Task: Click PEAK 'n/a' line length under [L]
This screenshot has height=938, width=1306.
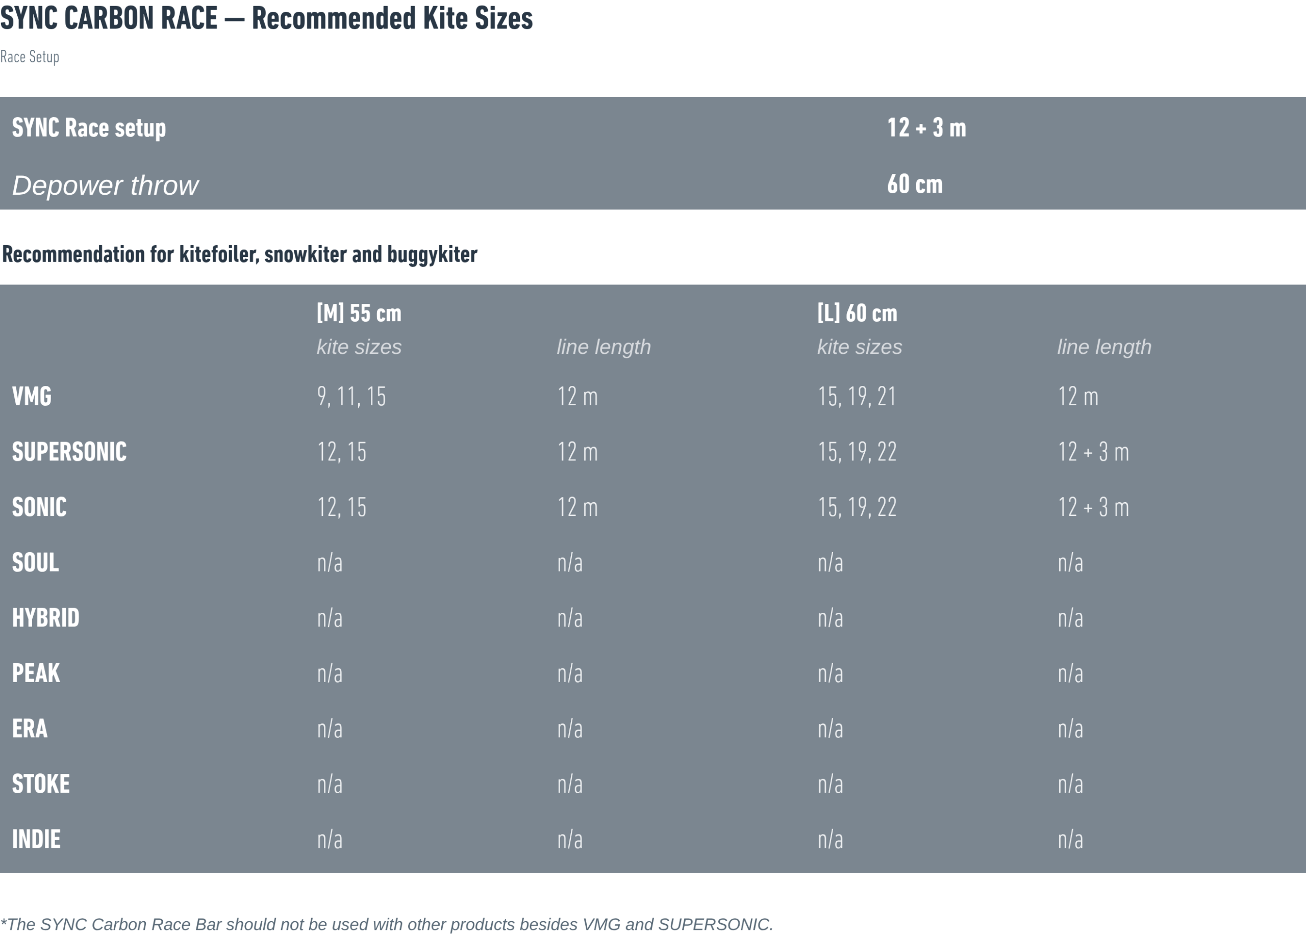Action: tap(1070, 673)
